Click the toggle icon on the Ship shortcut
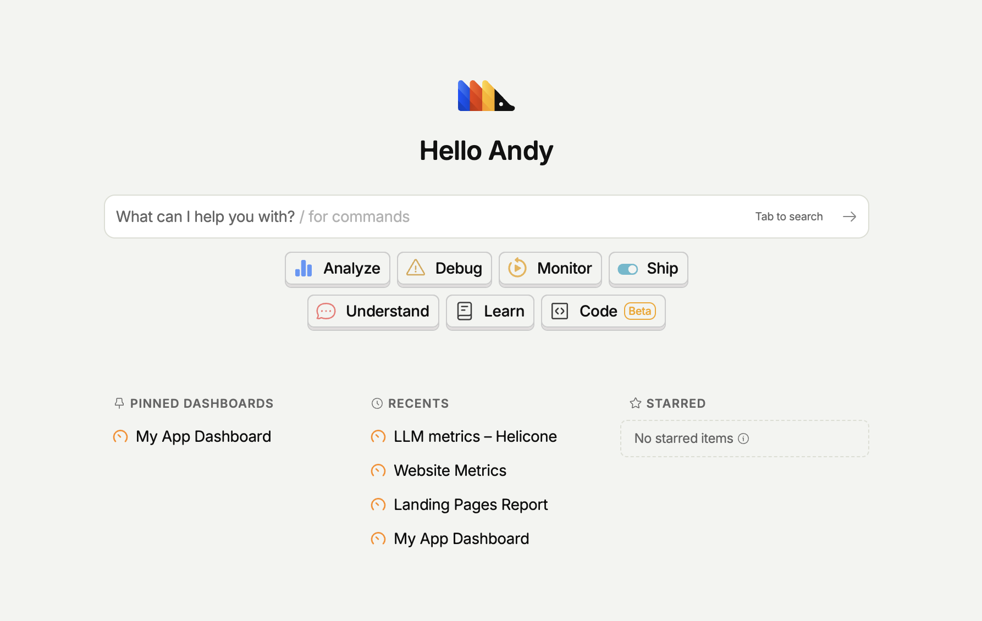 [628, 269]
